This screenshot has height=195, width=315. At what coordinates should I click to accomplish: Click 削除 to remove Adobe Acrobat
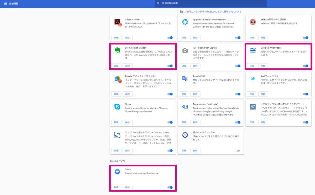[x=128, y=38]
